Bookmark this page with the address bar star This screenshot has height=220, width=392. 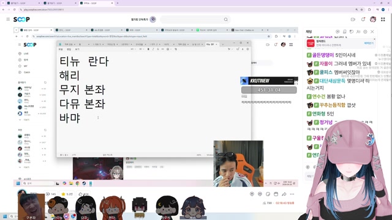362,10
